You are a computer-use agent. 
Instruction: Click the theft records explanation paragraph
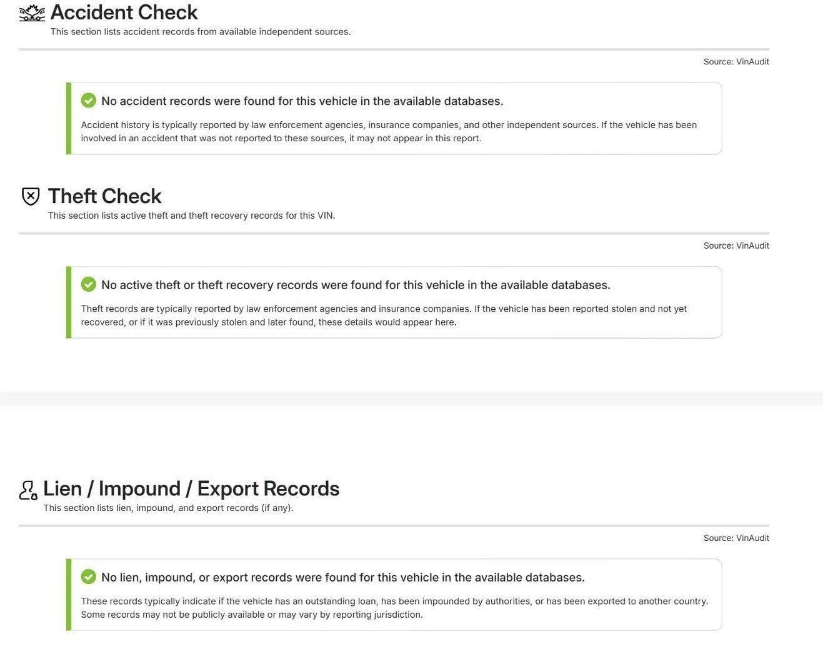click(384, 315)
